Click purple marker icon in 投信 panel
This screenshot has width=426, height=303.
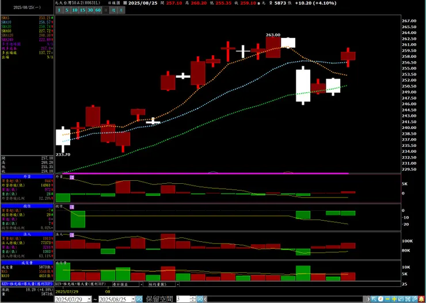coord(72,207)
